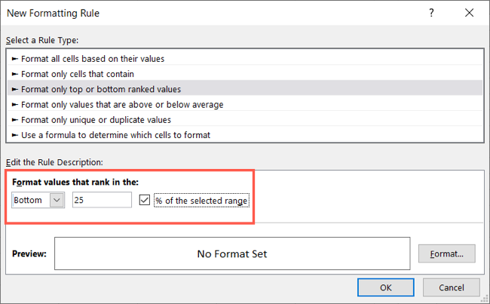Click the '% of the selected range' label
The height and width of the screenshot is (304, 490).
click(201, 200)
